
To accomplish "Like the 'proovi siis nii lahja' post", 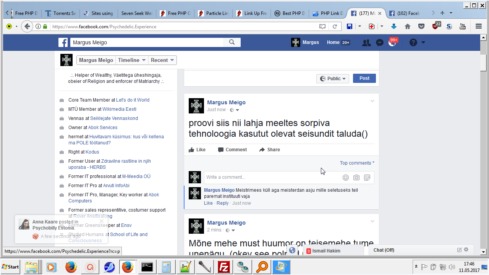I will [x=197, y=150].
